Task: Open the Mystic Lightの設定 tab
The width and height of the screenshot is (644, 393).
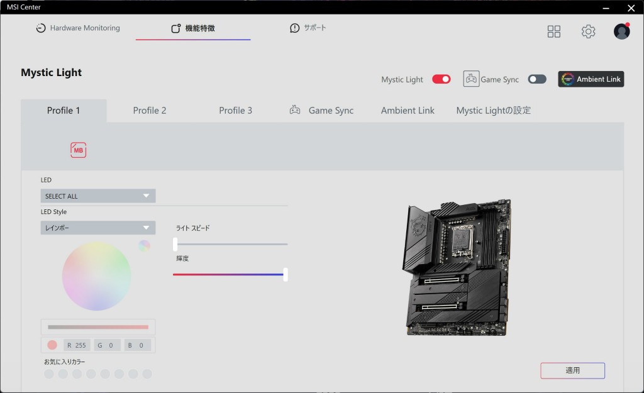Action: (x=493, y=111)
